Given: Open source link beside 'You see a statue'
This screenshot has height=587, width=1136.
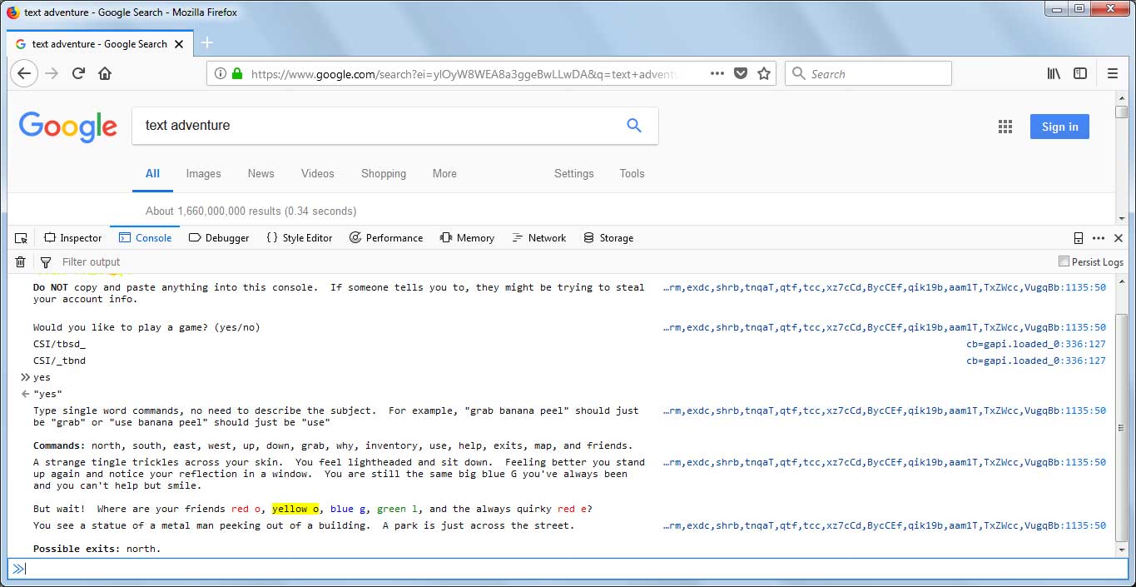Looking at the screenshot, I should pyautogui.click(x=885, y=525).
